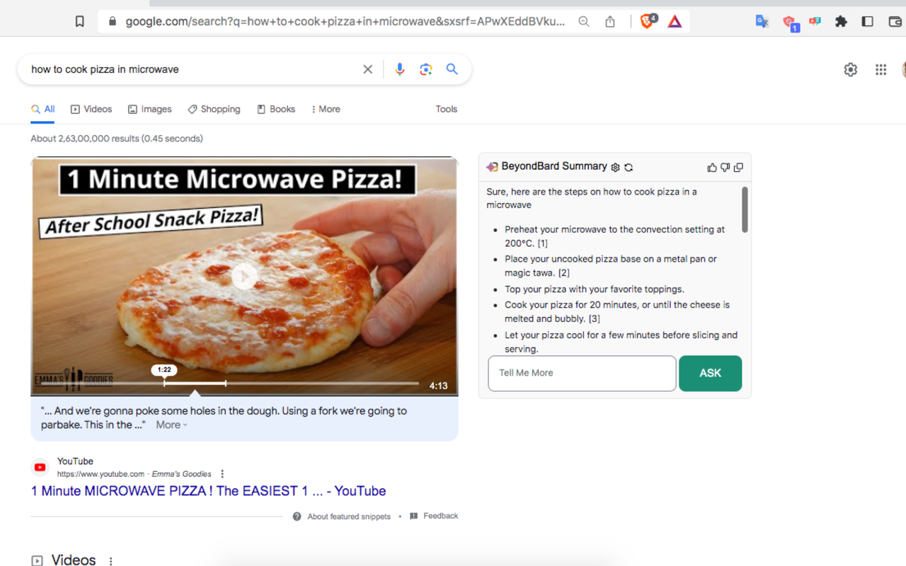Viewport: 906px width, 566px height.
Task: Click About featured snippets
Action: point(349,516)
